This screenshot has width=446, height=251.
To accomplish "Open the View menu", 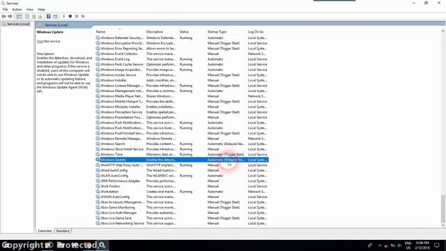I will pyautogui.click(x=30, y=9).
